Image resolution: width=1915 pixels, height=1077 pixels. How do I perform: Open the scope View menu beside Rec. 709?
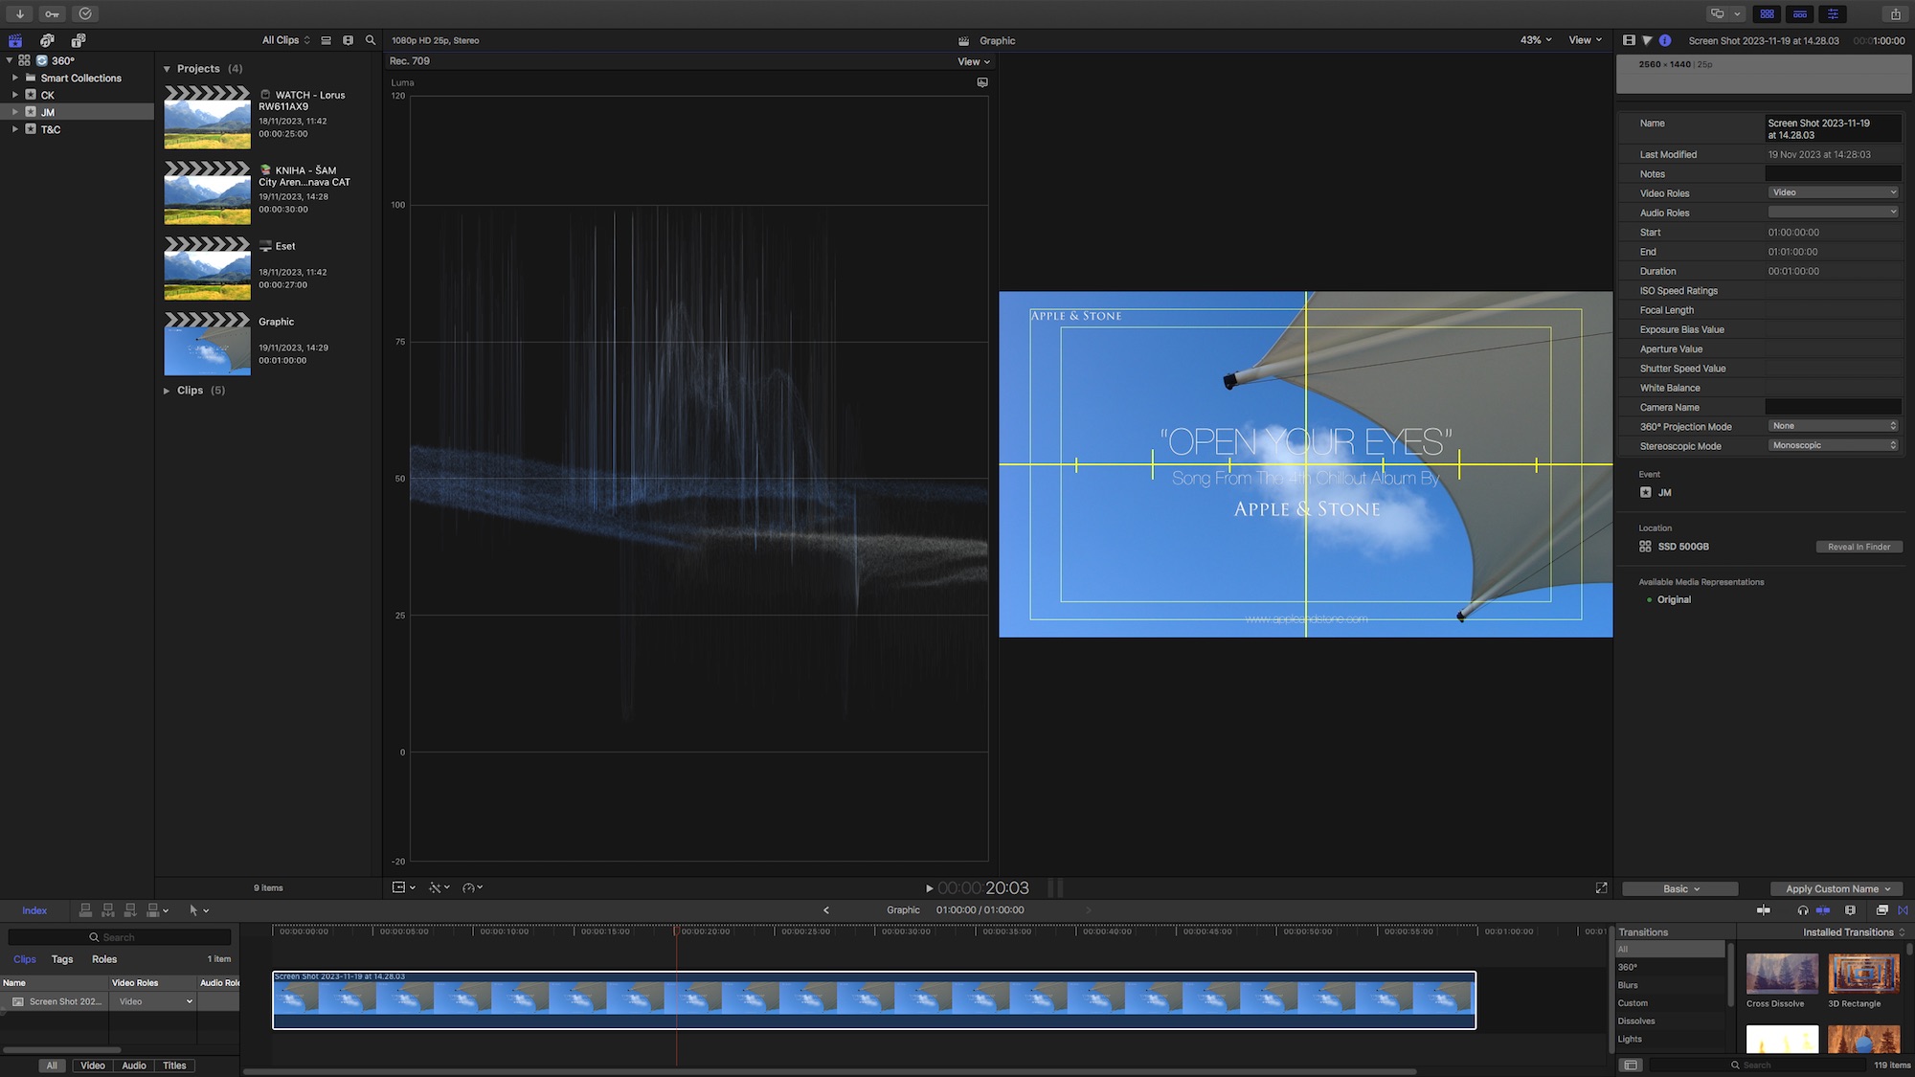point(974,61)
